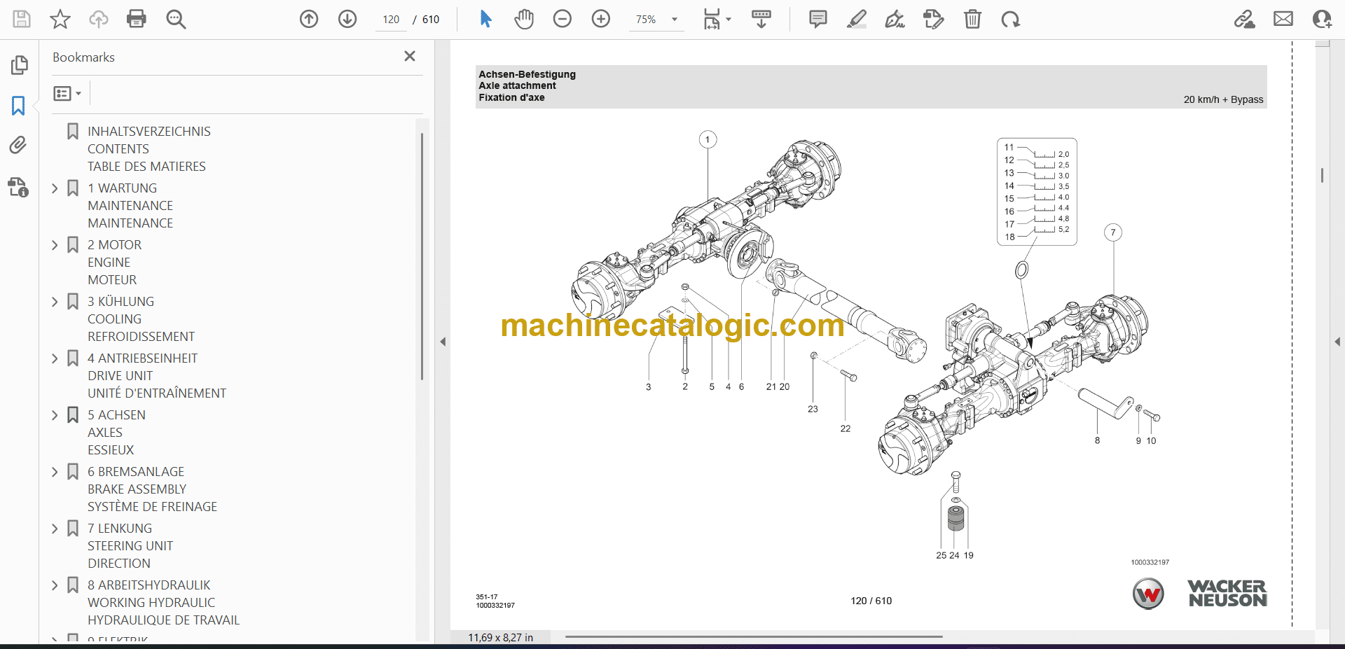Open the 75% zoom level dropdown

(674, 20)
